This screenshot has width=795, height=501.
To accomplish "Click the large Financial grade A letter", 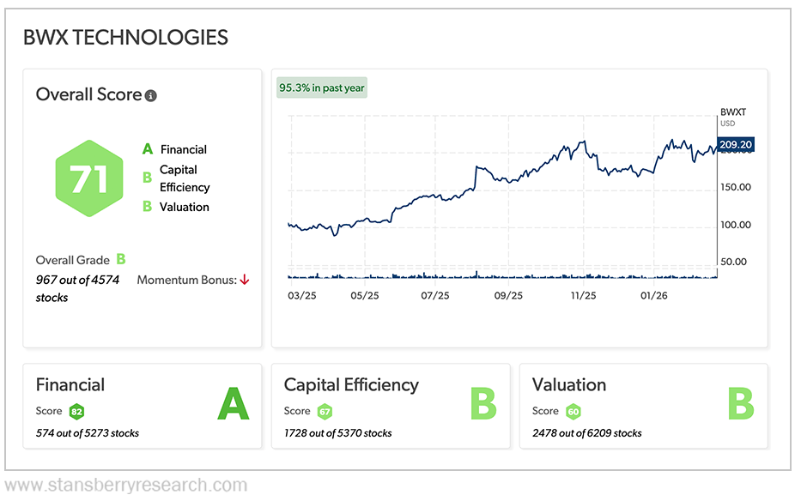I will (x=233, y=403).
